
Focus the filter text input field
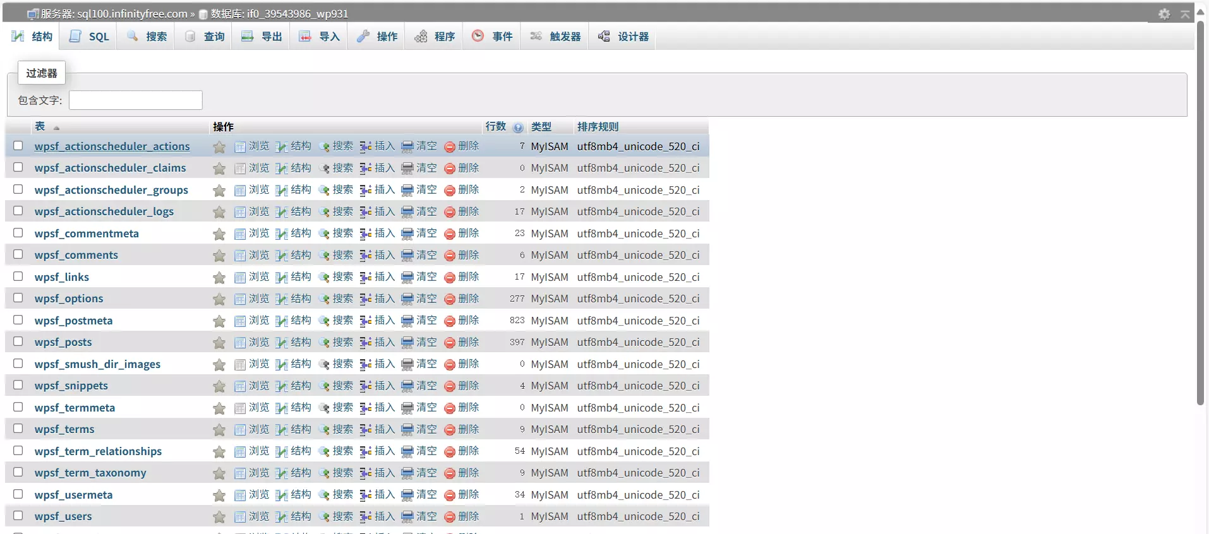tap(135, 100)
